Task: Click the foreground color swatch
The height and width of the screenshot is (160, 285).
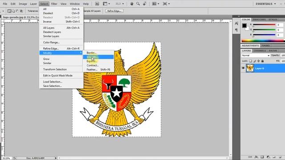Action: 244,26
